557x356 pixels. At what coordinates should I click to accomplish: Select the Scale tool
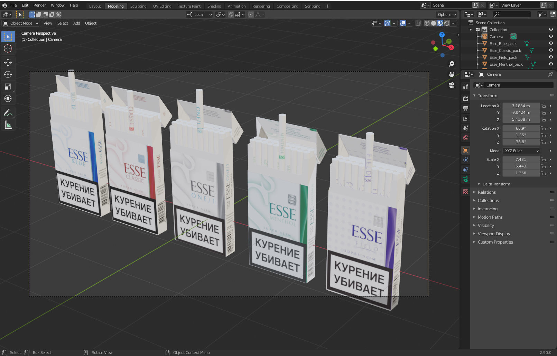click(x=8, y=86)
